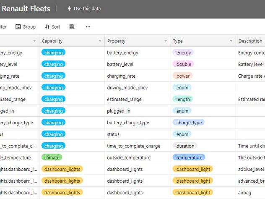This screenshot has height=199, width=265.
Task: Select the estimated_range property cell
Action: (x=138, y=99)
